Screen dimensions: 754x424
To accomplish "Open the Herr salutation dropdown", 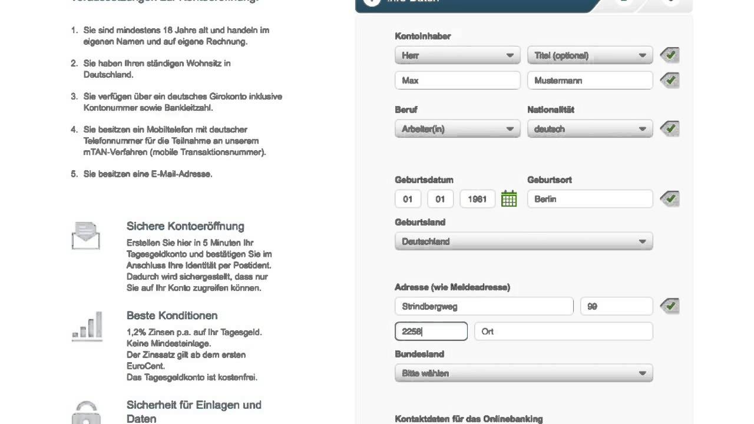I will [x=457, y=55].
